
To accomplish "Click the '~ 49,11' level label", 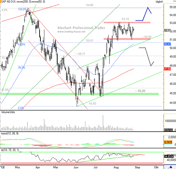I will pyautogui.click(x=80, y=54).
